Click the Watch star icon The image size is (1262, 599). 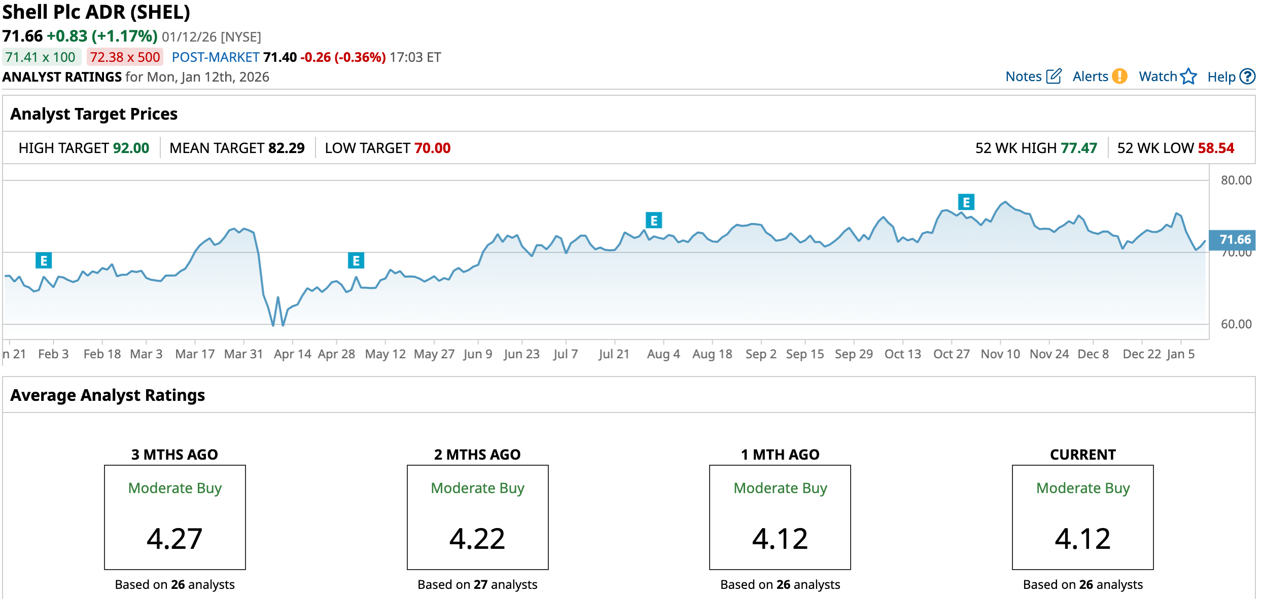(1188, 77)
